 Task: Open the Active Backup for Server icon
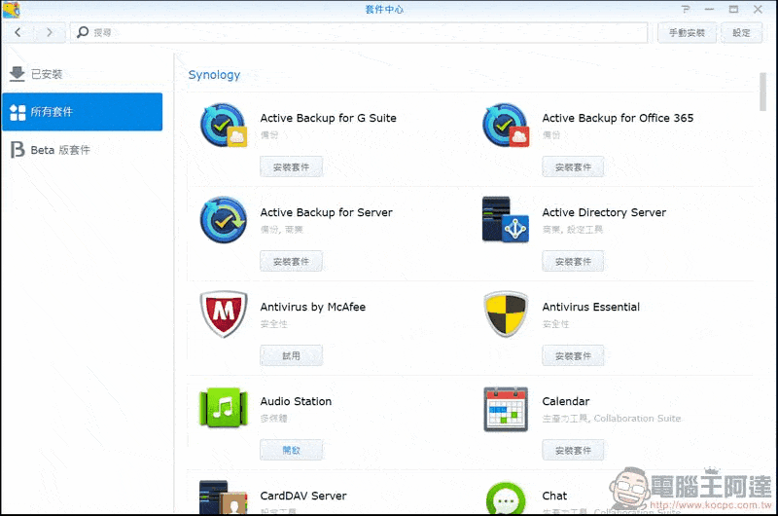pyautogui.click(x=223, y=220)
